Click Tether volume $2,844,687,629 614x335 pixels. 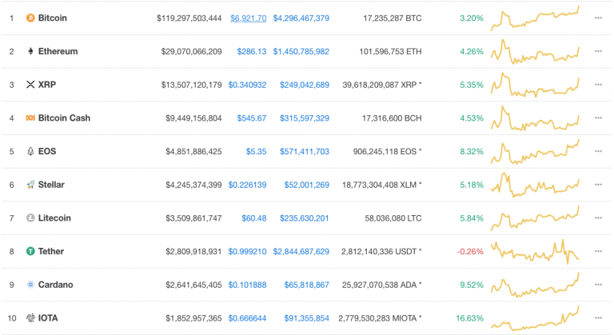(301, 251)
